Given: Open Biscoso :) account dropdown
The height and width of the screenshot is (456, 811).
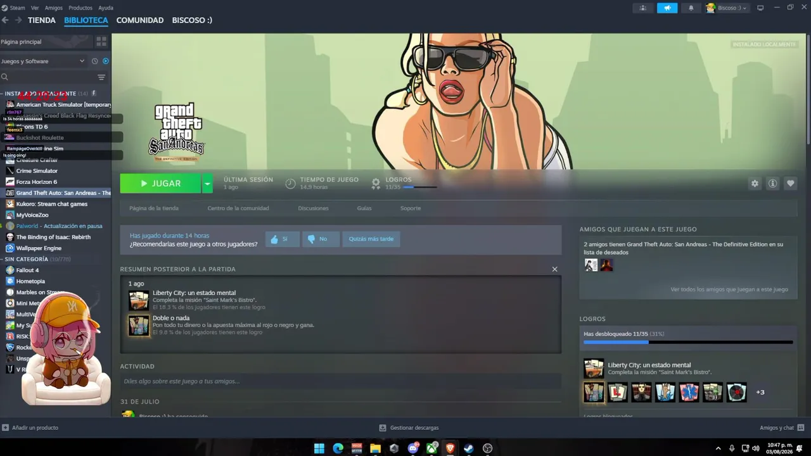Looking at the screenshot, I should coord(727,8).
